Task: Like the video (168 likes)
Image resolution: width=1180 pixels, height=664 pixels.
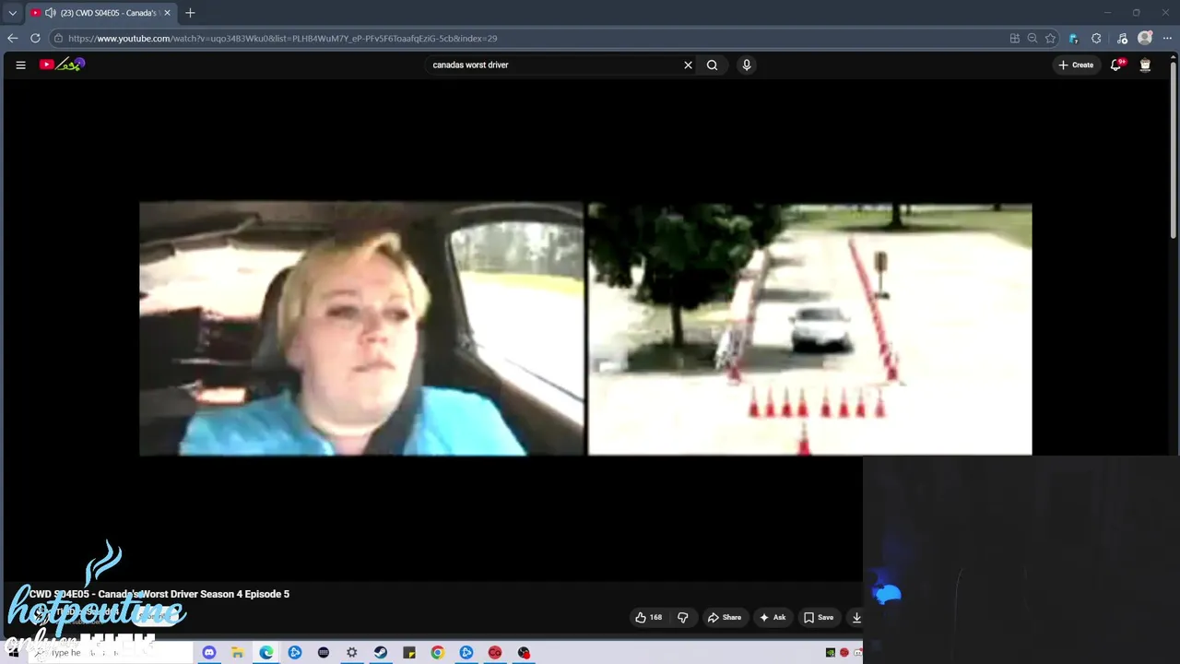Action: point(649,617)
